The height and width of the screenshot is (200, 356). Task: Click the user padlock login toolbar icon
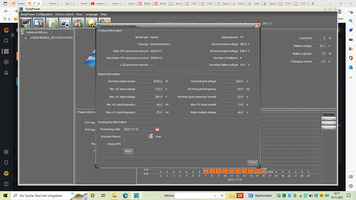104,21
